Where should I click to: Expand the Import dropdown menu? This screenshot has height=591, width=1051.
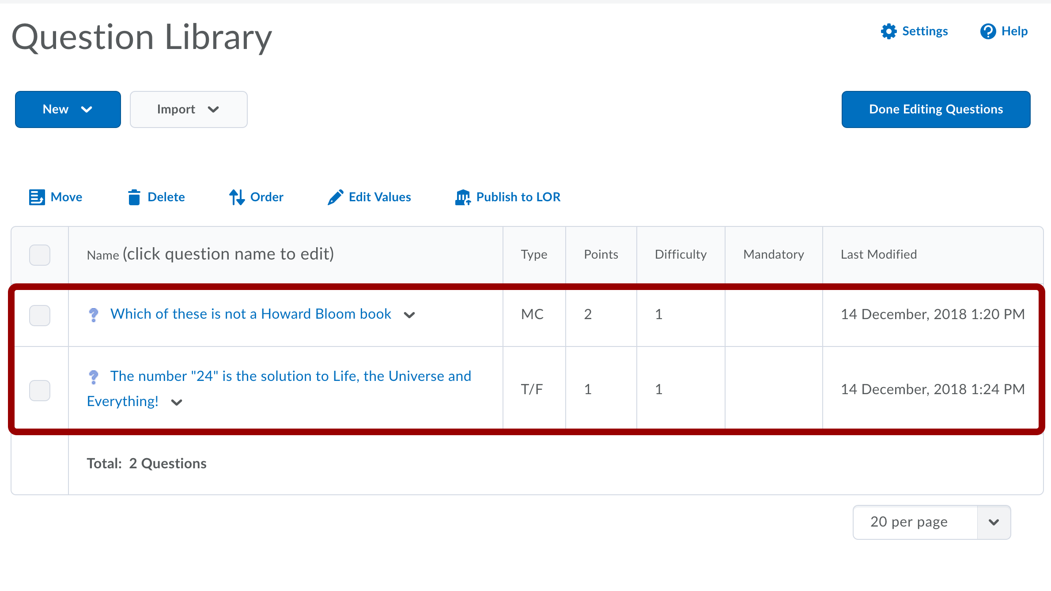[x=189, y=109]
